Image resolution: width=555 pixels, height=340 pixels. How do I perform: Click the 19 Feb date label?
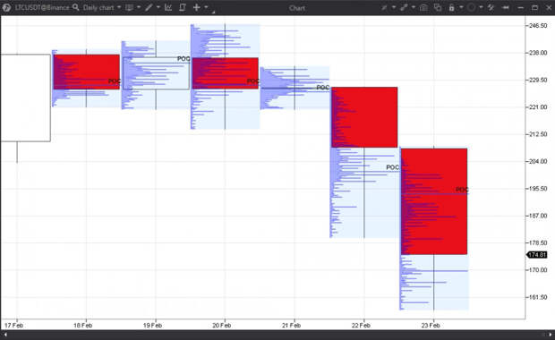pos(152,325)
